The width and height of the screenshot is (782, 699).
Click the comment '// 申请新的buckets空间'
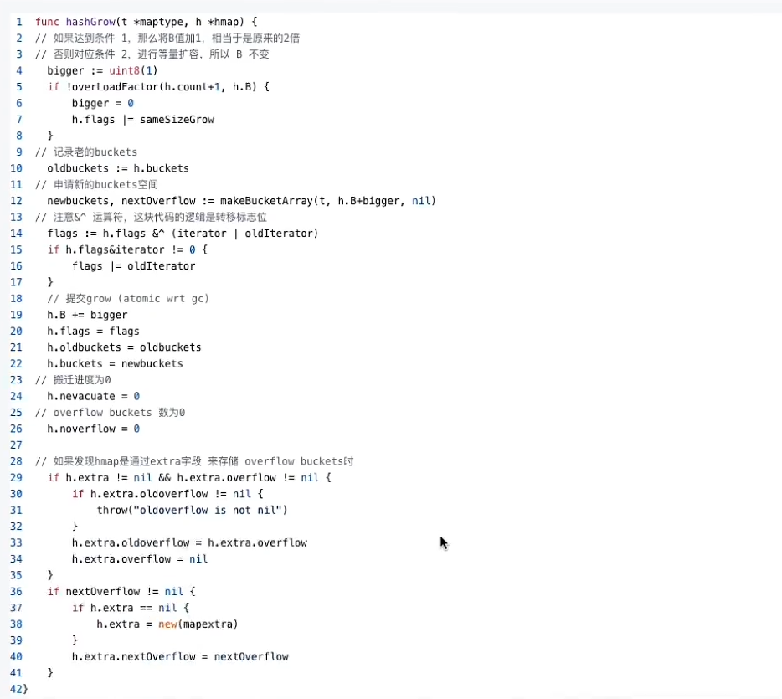click(x=97, y=184)
